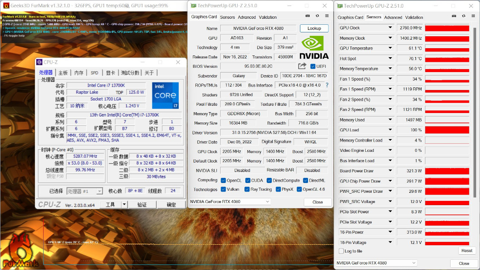Click the GPU Temperature red sensor graph
This screenshot has width=480, height=270.
click(447, 48)
